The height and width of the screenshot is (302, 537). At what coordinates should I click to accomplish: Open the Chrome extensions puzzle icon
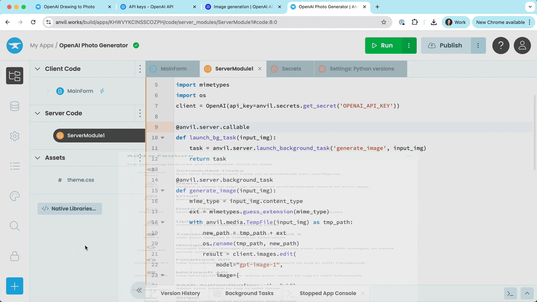point(415,22)
